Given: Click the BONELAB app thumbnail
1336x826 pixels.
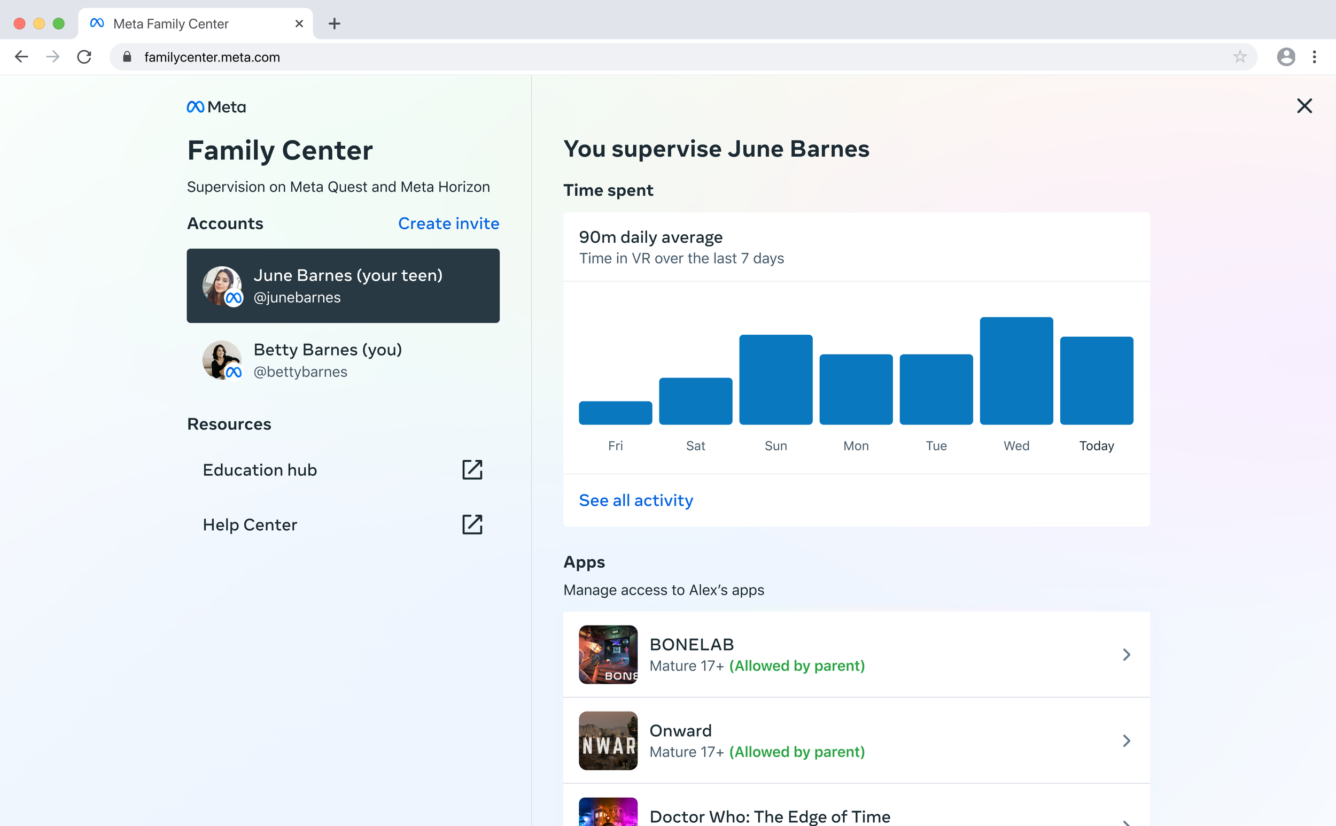Looking at the screenshot, I should (x=608, y=654).
